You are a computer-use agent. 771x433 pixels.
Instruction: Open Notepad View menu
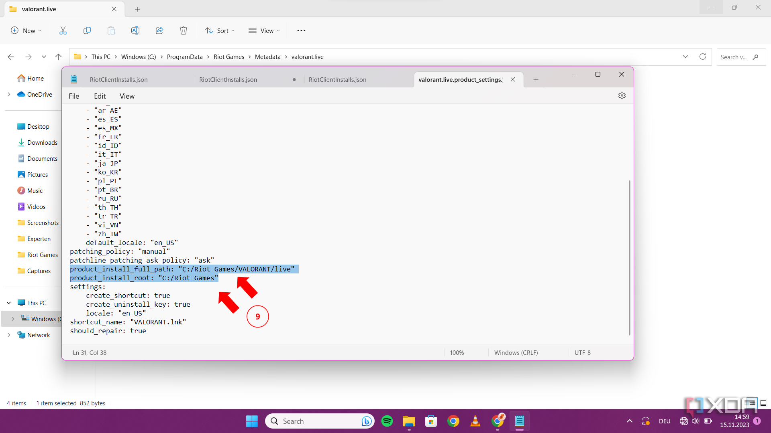tap(127, 96)
